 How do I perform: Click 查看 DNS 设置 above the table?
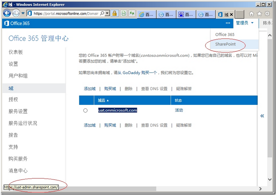(154, 89)
